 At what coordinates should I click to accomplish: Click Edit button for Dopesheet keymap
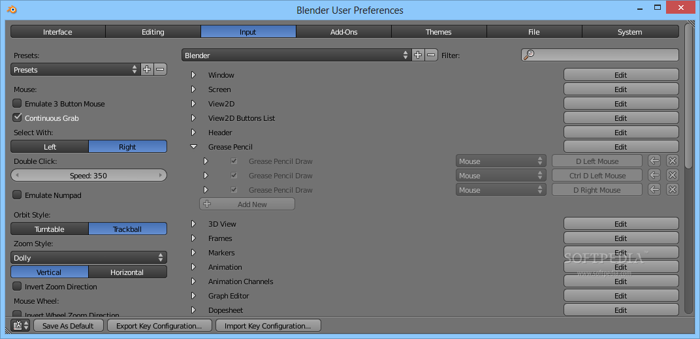[x=621, y=310]
